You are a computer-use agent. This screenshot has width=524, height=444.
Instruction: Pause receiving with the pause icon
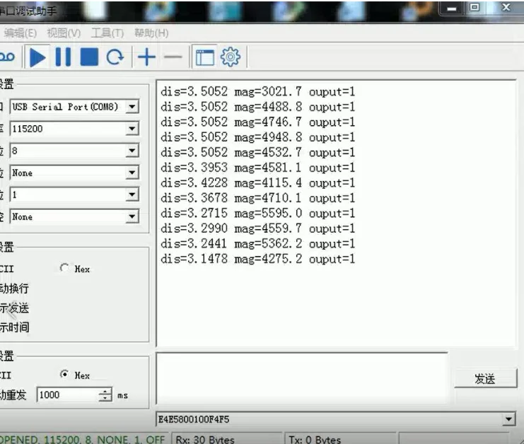coord(63,57)
